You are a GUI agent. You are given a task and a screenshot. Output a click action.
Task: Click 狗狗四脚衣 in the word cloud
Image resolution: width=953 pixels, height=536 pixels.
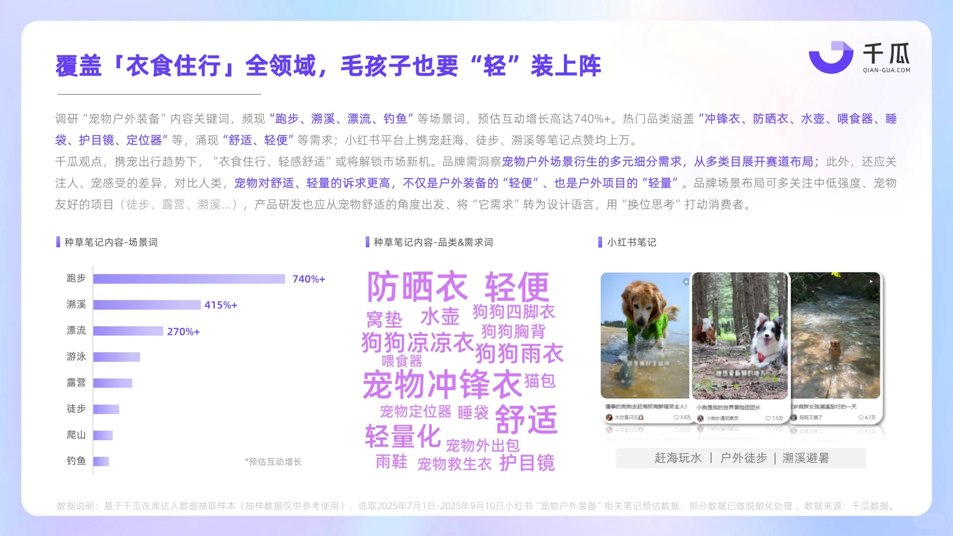(x=514, y=312)
